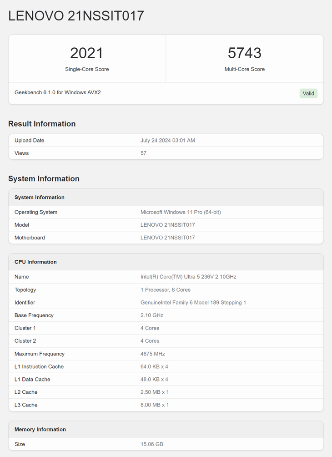Image resolution: width=332 pixels, height=457 pixels.
Task: Select the Cluster 1 value 4 Cores
Action: point(150,328)
